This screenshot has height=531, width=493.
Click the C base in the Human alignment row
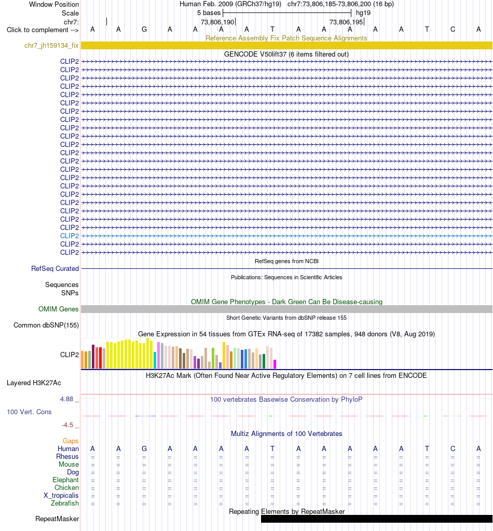click(453, 448)
